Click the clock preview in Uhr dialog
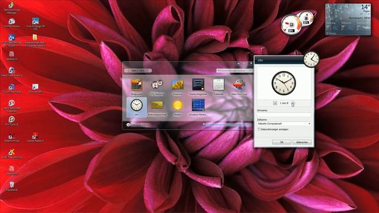The height and width of the screenshot is (213, 379). pyautogui.click(x=284, y=83)
